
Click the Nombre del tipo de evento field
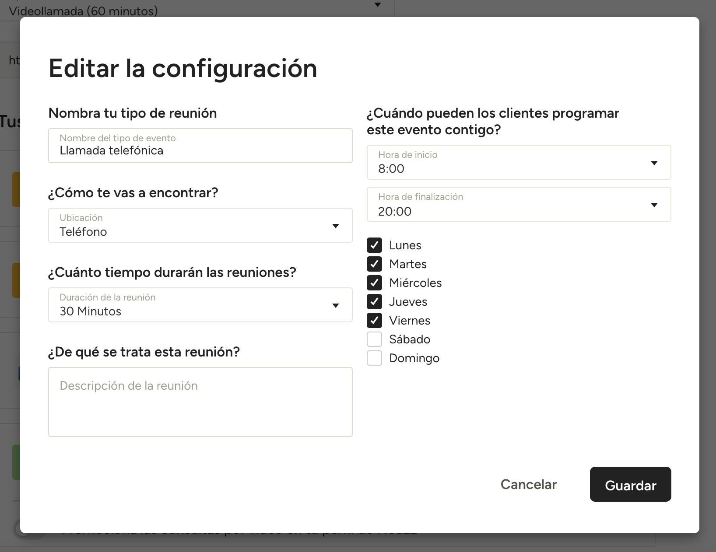point(200,146)
